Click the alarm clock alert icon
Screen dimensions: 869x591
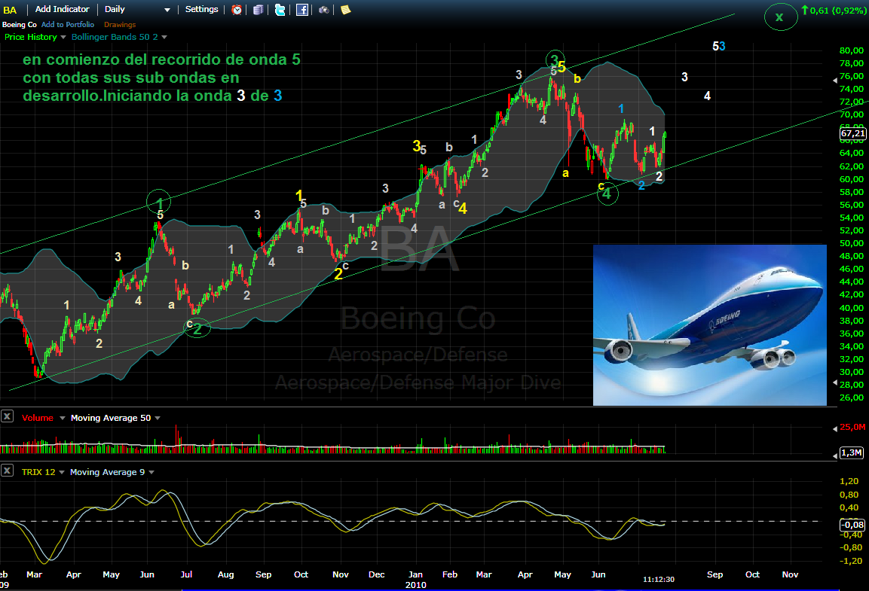pos(237,9)
